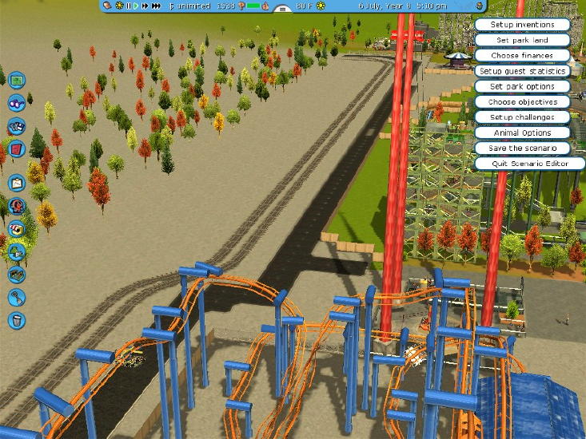Click Quit Scenario Editor
Screen dimensions: 586x439
tap(529, 164)
